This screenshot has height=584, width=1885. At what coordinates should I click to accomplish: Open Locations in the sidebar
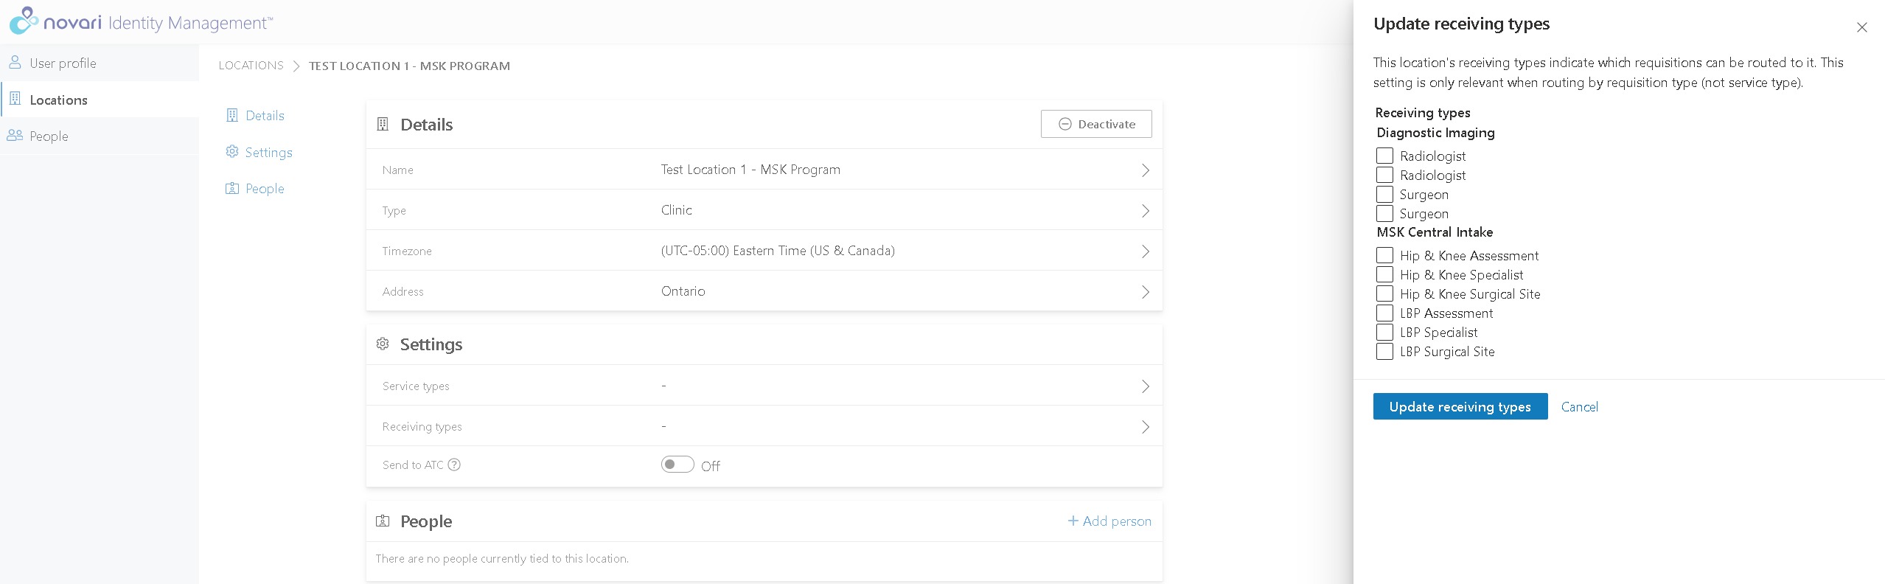(x=100, y=100)
